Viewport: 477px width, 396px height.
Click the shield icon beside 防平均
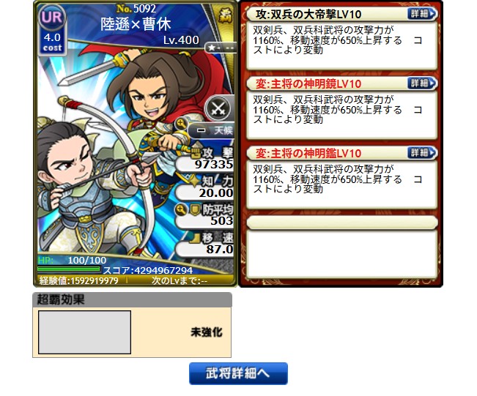(x=195, y=209)
